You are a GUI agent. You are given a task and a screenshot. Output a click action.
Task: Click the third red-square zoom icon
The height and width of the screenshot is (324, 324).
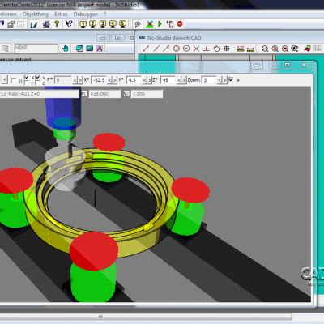tap(285, 49)
